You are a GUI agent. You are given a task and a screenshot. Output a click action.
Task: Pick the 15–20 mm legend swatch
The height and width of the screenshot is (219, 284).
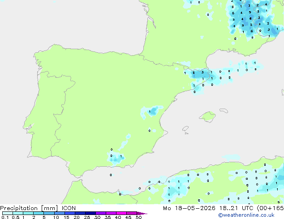click(70, 213)
